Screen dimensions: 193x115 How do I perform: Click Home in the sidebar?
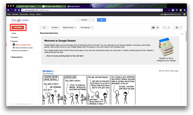(14, 33)
